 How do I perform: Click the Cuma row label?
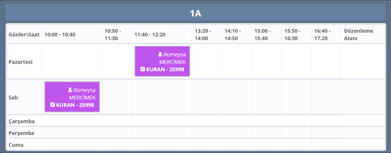(x=16, y=145)
